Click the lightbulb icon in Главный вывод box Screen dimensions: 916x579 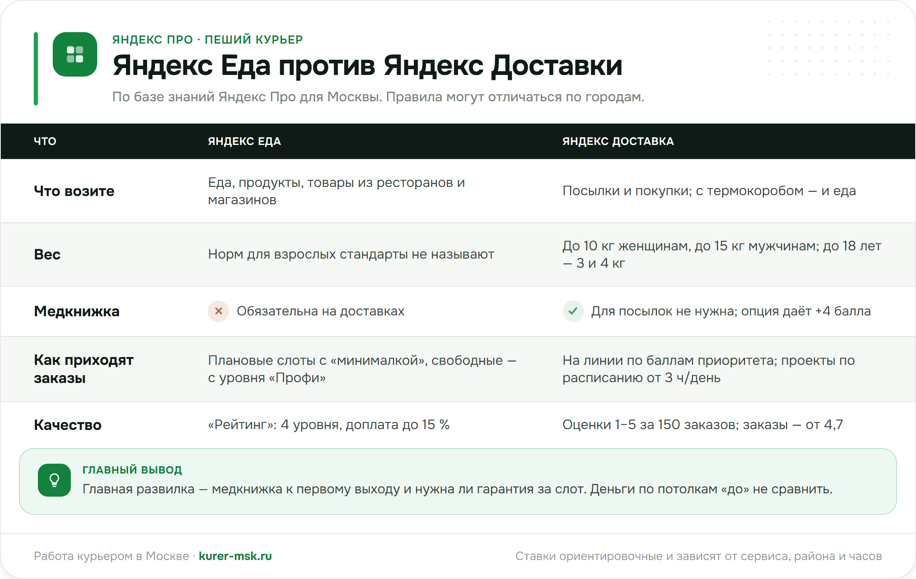coord(54,480)
